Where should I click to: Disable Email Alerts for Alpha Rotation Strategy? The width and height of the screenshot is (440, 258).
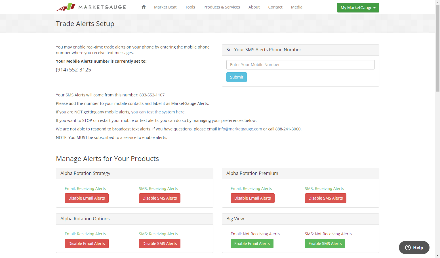coord(87,198)
